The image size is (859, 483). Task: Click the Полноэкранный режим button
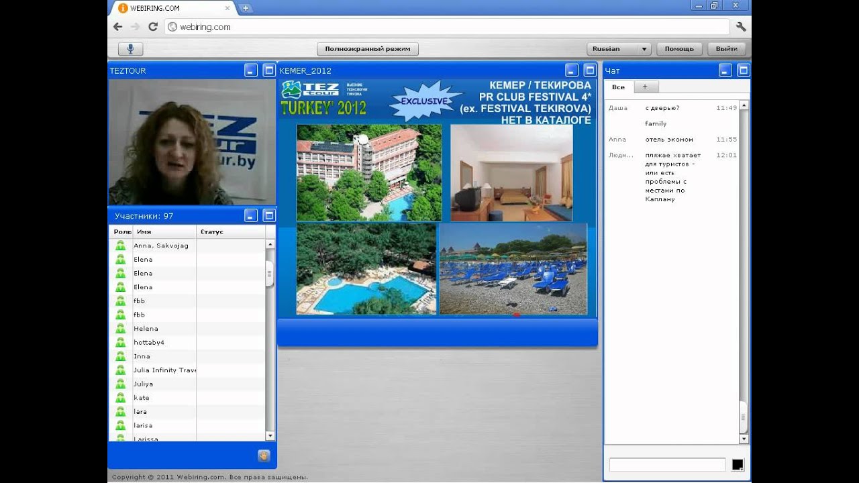point(368,49)
